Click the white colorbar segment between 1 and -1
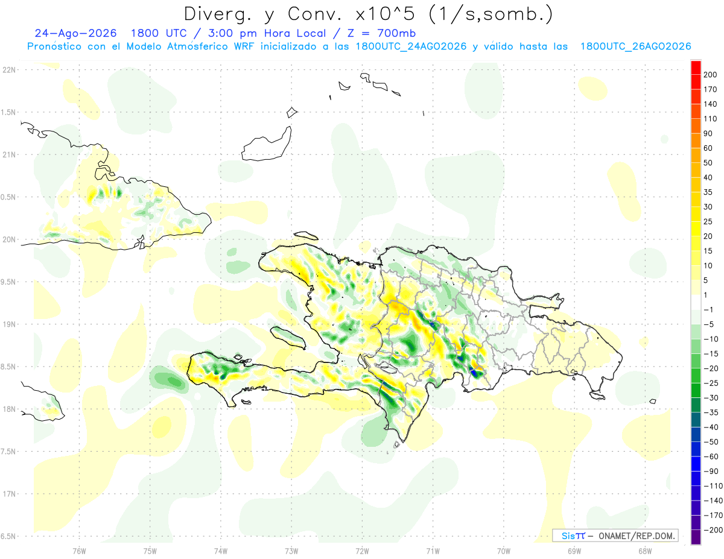The image size is (724, 559). [x=696, y=302]
